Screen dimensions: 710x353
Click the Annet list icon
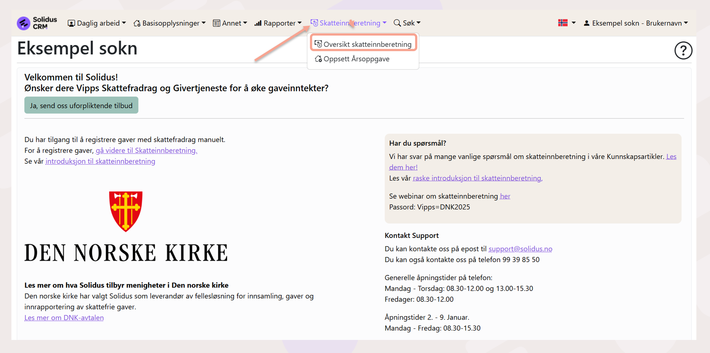(216, 23)
